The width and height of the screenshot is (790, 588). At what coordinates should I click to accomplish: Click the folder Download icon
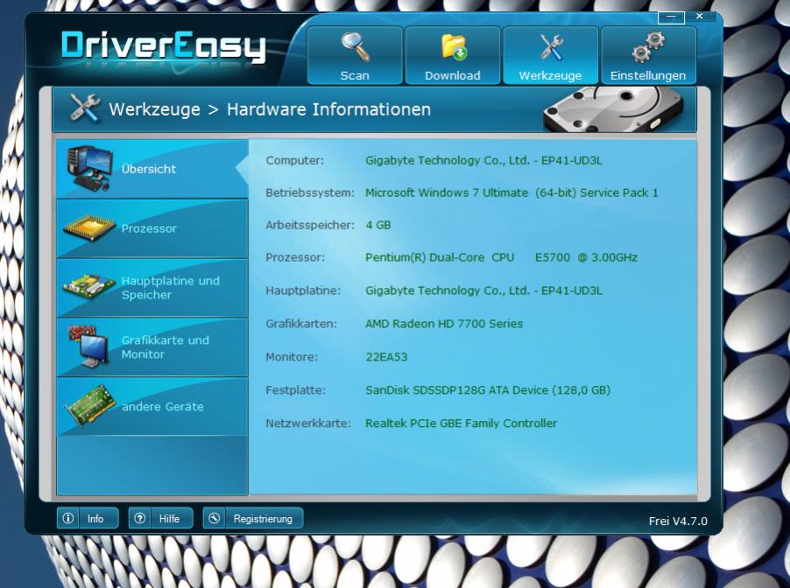(x=454, y=47)
